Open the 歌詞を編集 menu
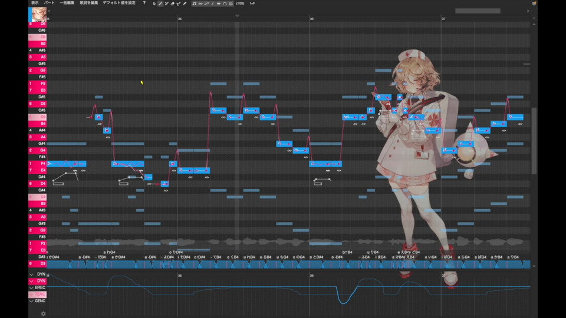Image resolution: width=566 pixels, height=318 pixels. (89, 3)
